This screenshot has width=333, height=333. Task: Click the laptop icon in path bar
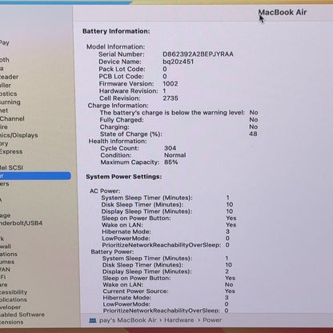pyautogui.click(x=93, y=320)
